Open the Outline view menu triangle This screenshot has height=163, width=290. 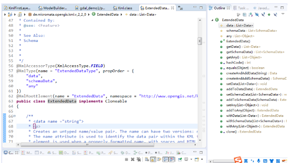point(283,14)
